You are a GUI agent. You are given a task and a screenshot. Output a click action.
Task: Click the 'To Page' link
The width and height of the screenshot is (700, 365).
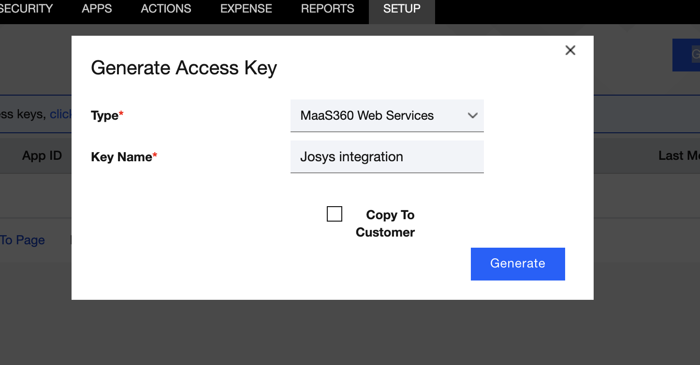[x=22, y=240]
